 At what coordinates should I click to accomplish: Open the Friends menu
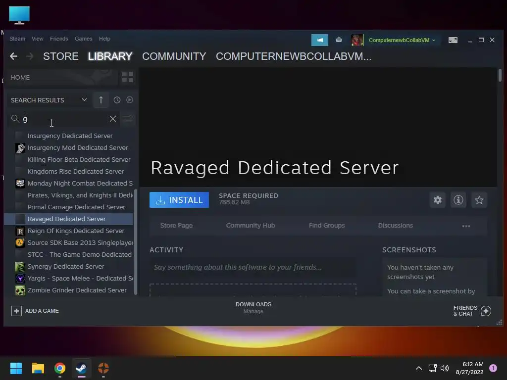click(59, 39)
